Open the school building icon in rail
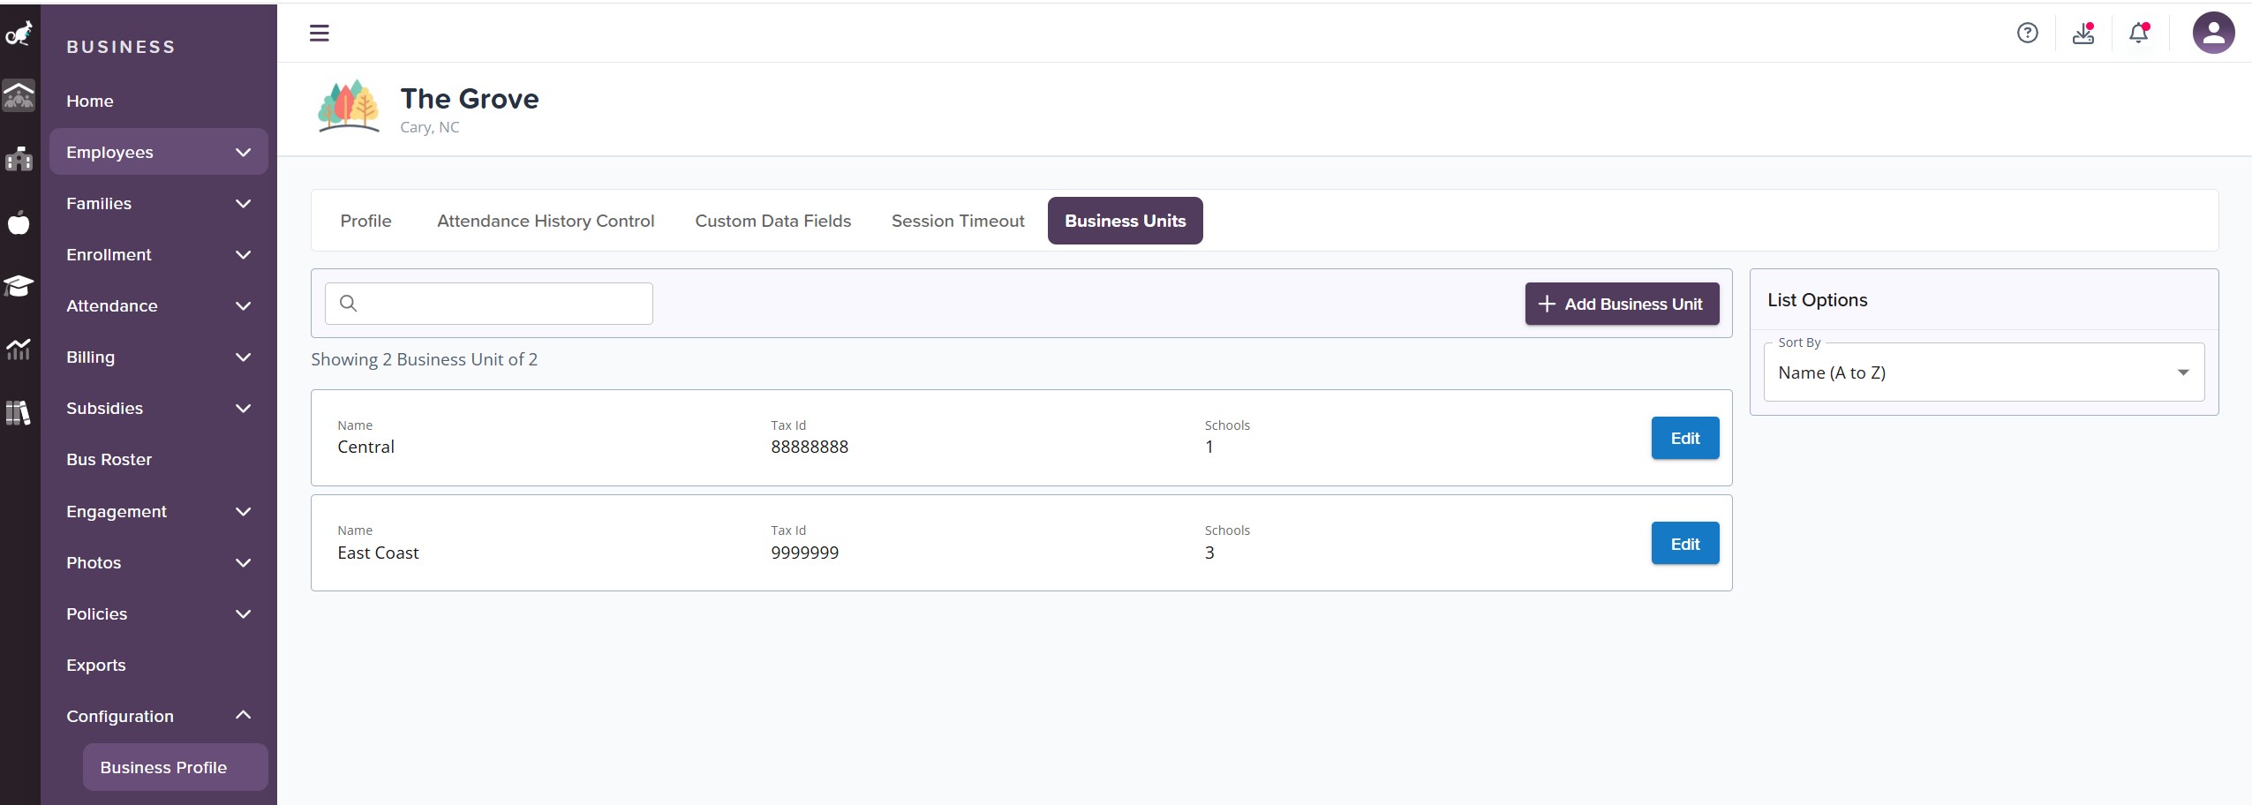The height and width of the screenshot is (805, 2252). click(x=19, y=159)
